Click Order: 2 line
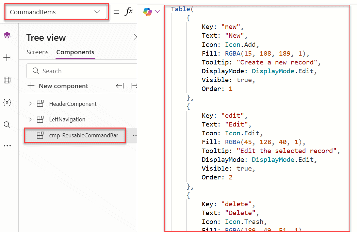Image resolution: width=357 pixels, height=232 pixels. pos(217,177)
